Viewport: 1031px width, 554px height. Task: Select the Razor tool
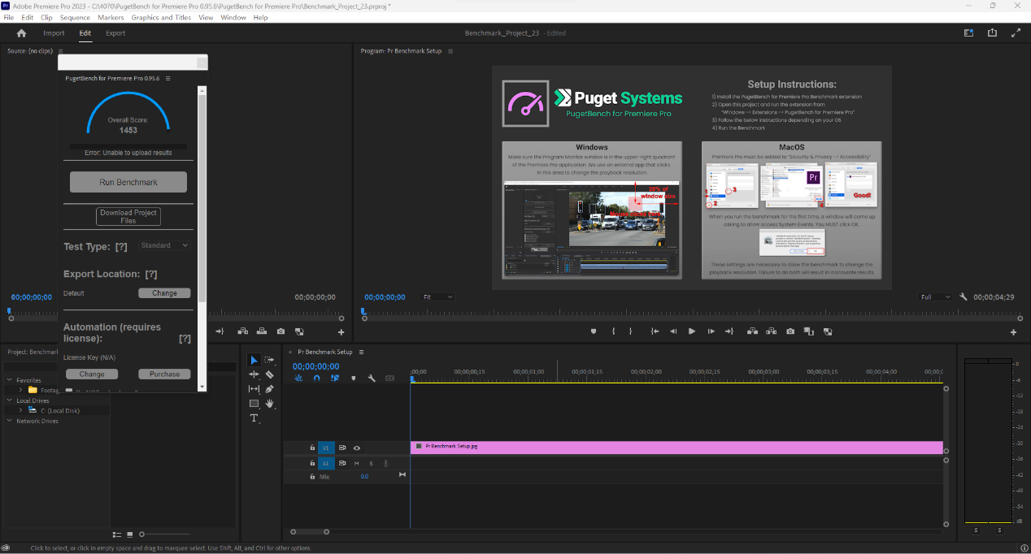coord(269,374)
